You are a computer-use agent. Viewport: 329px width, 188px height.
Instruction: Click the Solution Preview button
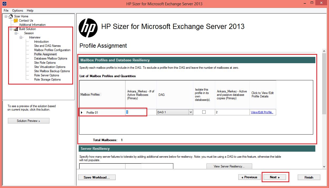[29, 121]
